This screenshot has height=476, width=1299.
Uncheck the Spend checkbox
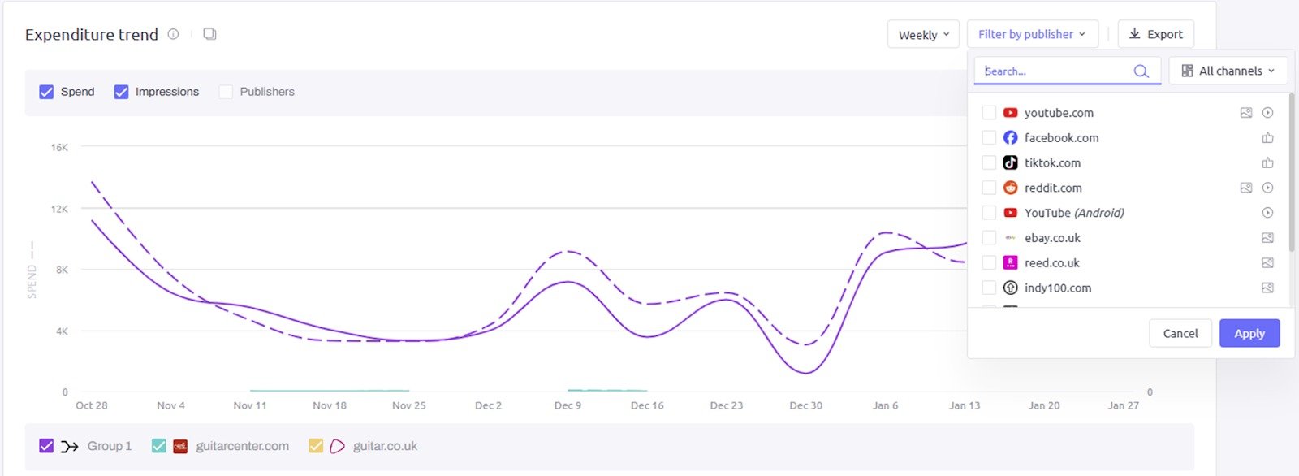coord(46,92)
